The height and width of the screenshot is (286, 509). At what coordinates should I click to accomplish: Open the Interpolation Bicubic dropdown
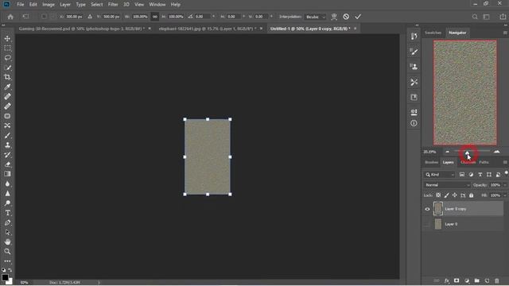tap(316, 17)
